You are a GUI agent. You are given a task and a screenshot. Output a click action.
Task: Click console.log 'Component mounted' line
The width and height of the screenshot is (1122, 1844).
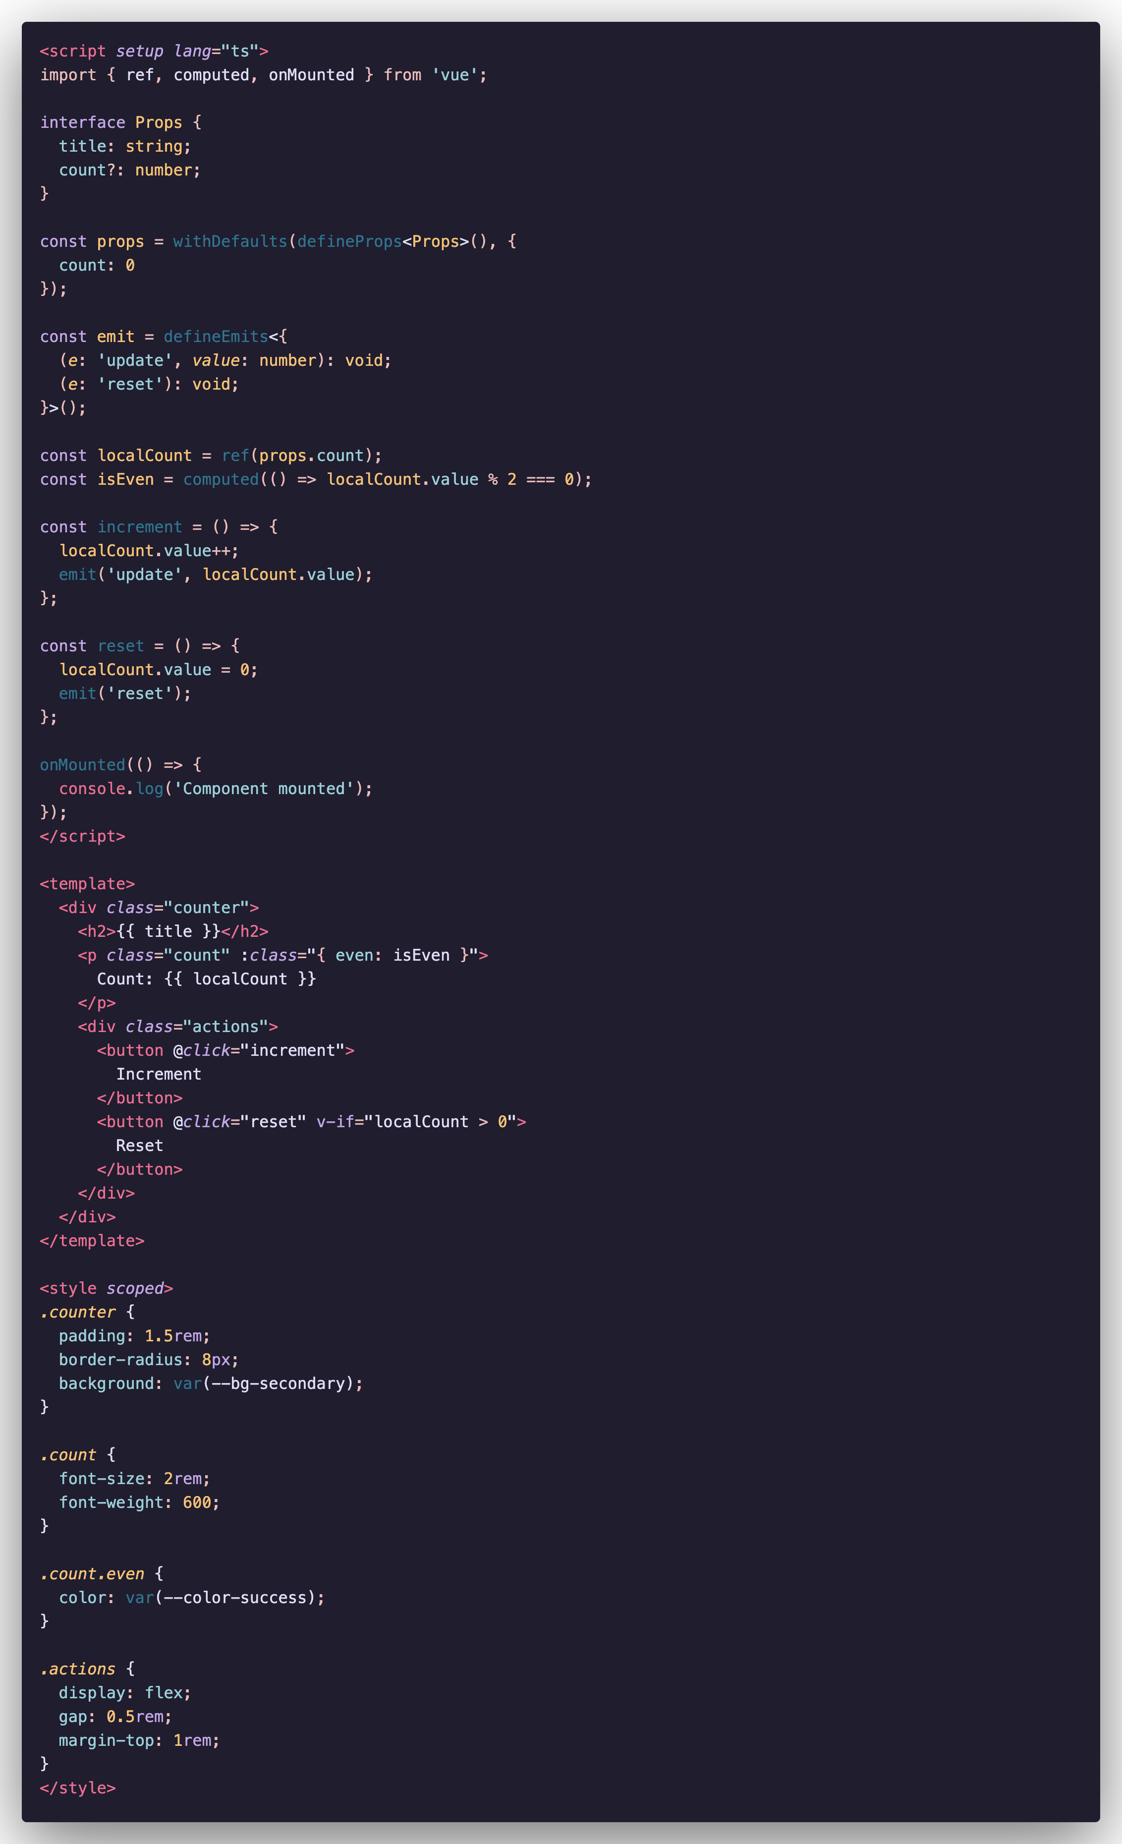[x=215, y=789]
